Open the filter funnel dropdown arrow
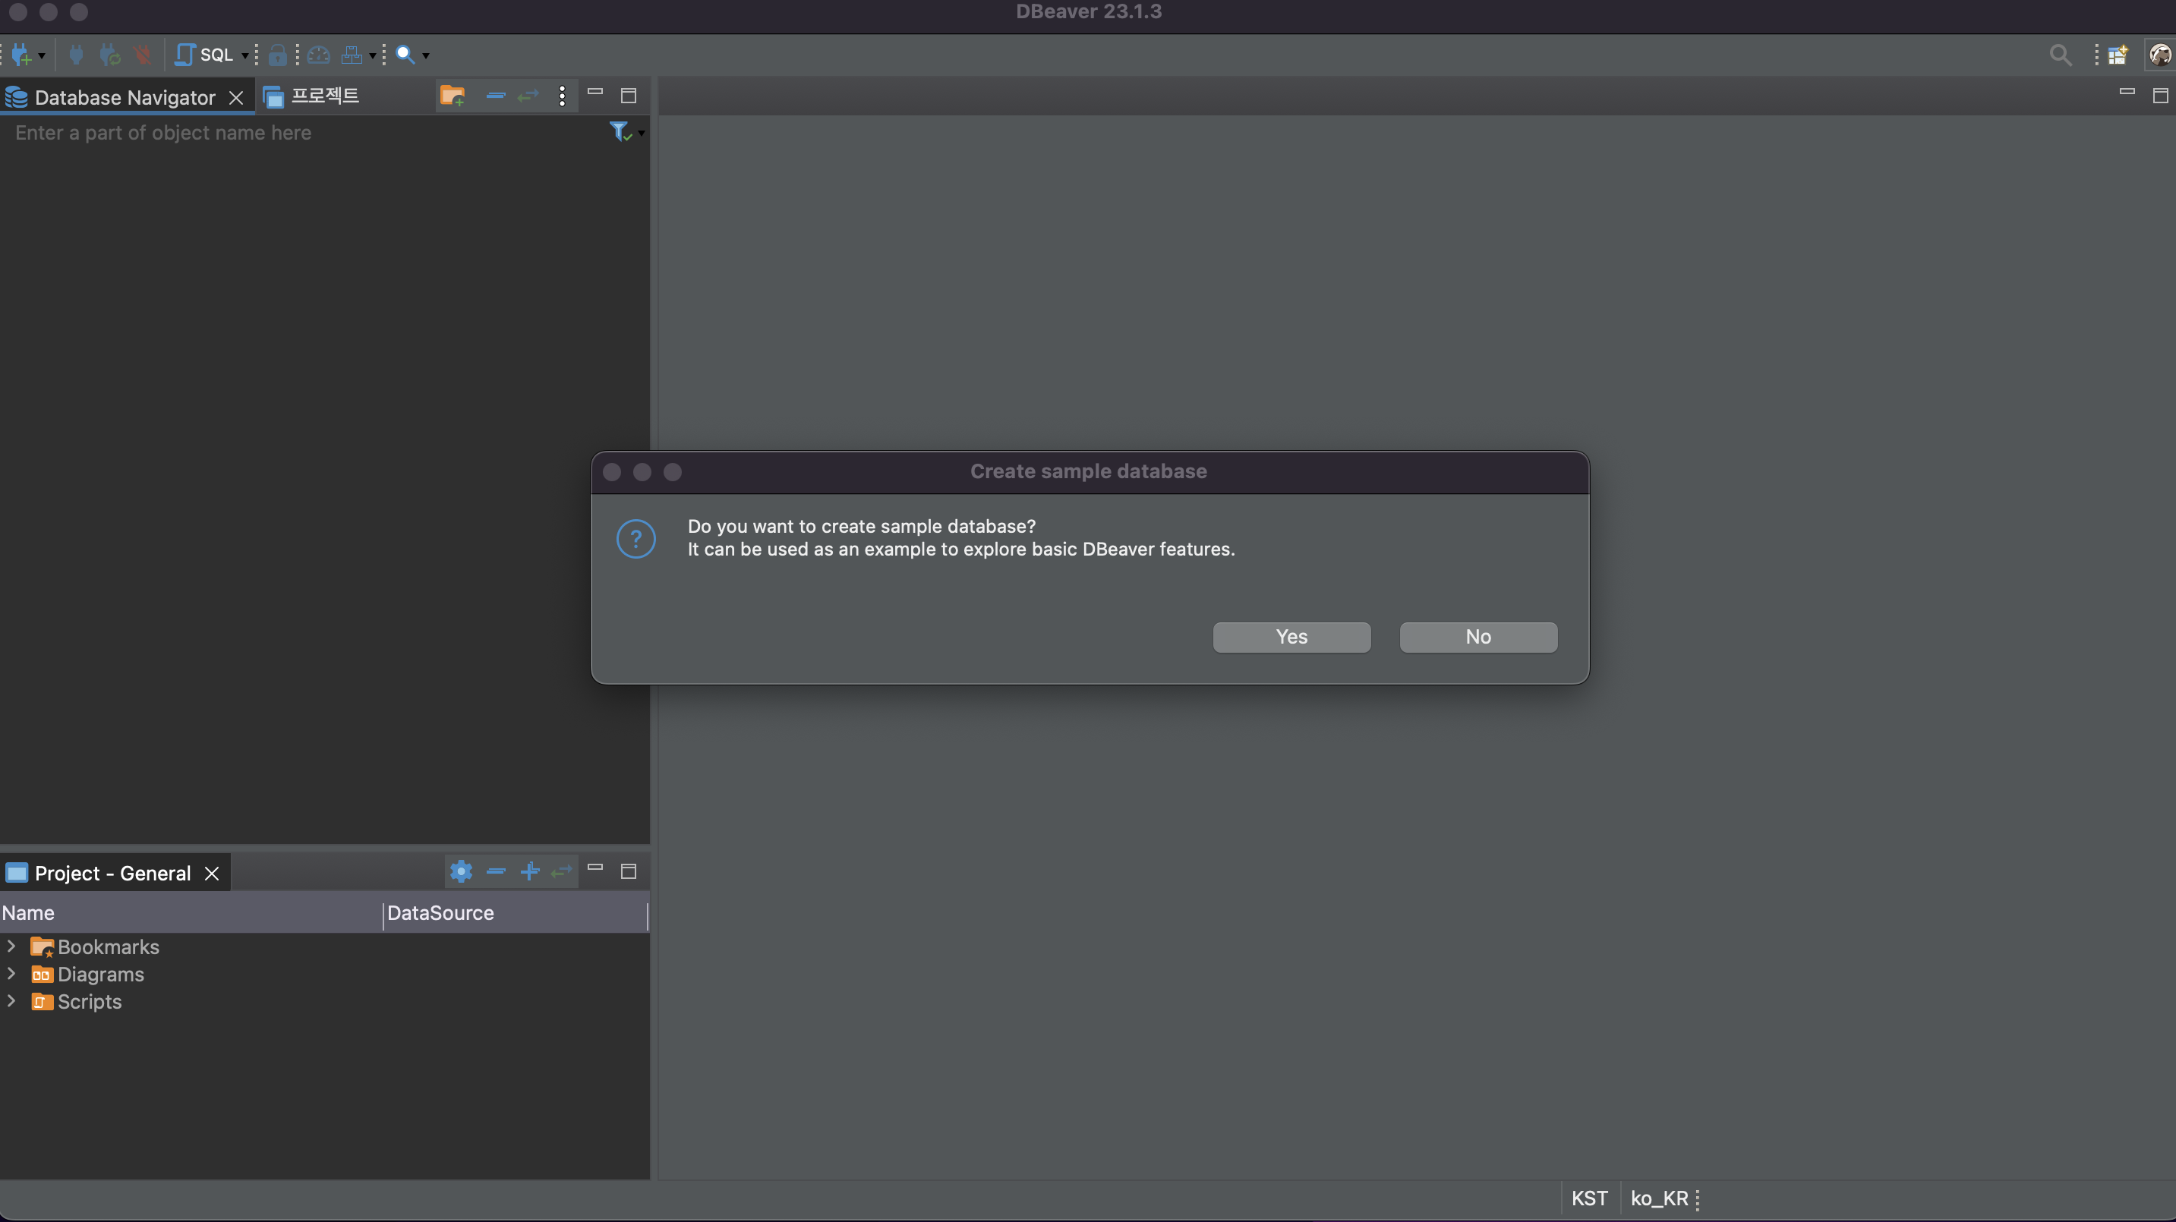This screenshot has height=1222, width=2176. (641, 134)
